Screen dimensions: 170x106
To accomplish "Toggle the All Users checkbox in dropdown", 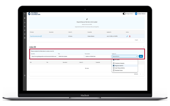I will pyautogui.click(x=114, y=60).
